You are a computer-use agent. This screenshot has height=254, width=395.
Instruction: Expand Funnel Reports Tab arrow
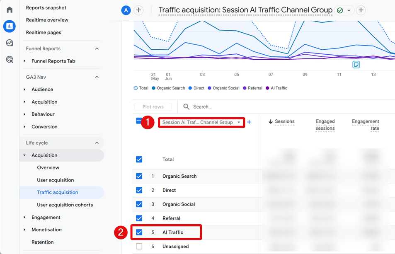pos(24,61)
